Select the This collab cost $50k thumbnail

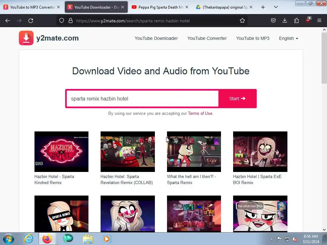coord(260,214)
